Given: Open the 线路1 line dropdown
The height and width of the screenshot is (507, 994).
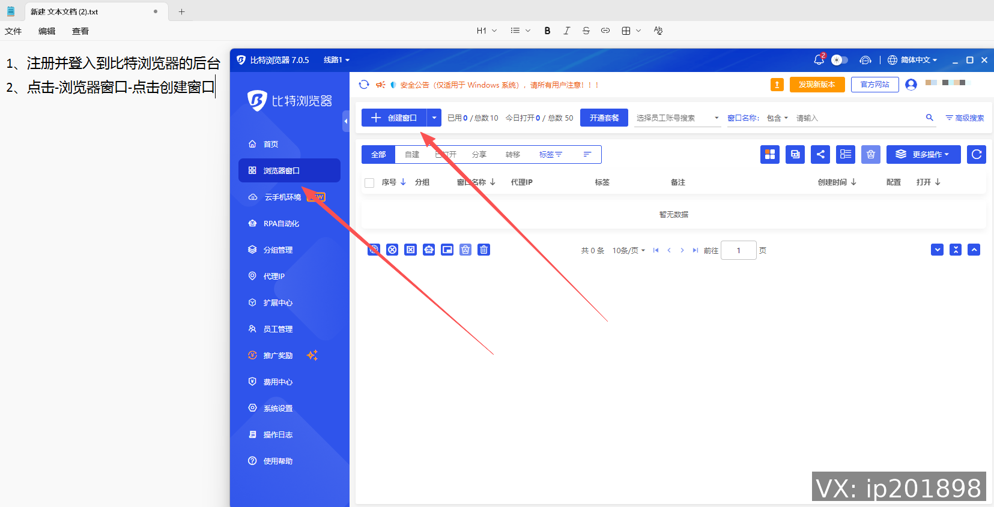Looking at the screenshot, I should [x=336, y=60].
